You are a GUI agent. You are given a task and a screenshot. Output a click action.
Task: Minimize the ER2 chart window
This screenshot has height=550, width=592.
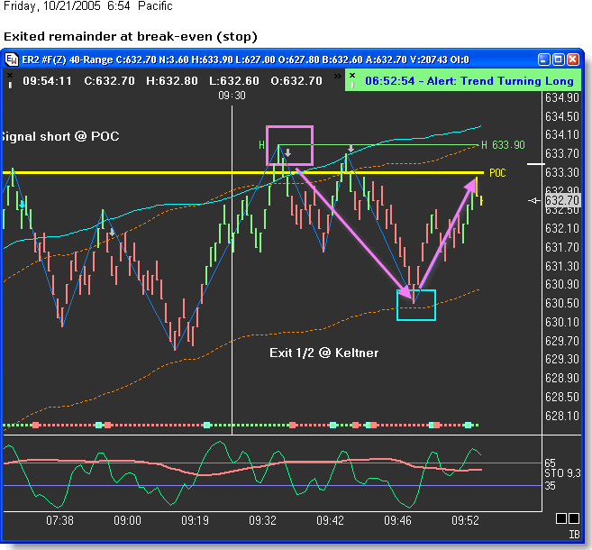pos(543,60)
